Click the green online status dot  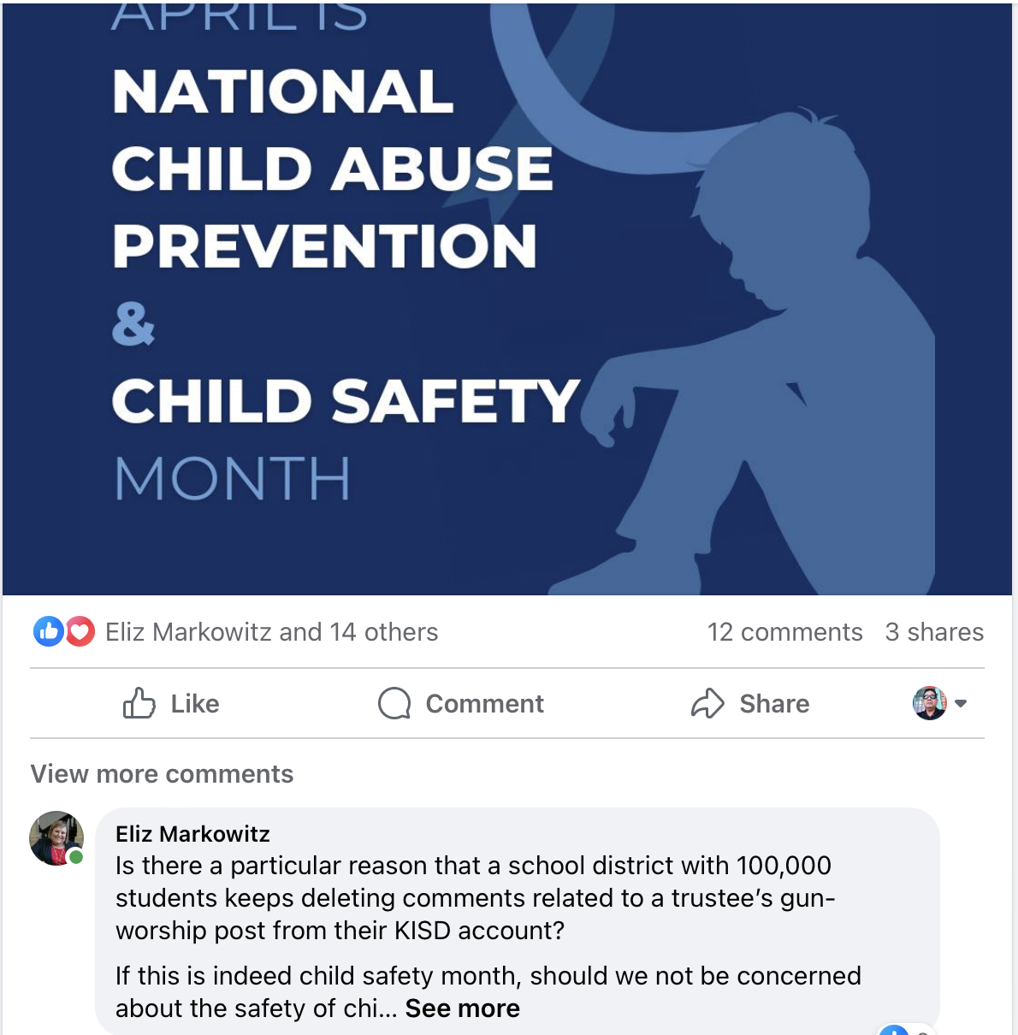click(76, 857)
